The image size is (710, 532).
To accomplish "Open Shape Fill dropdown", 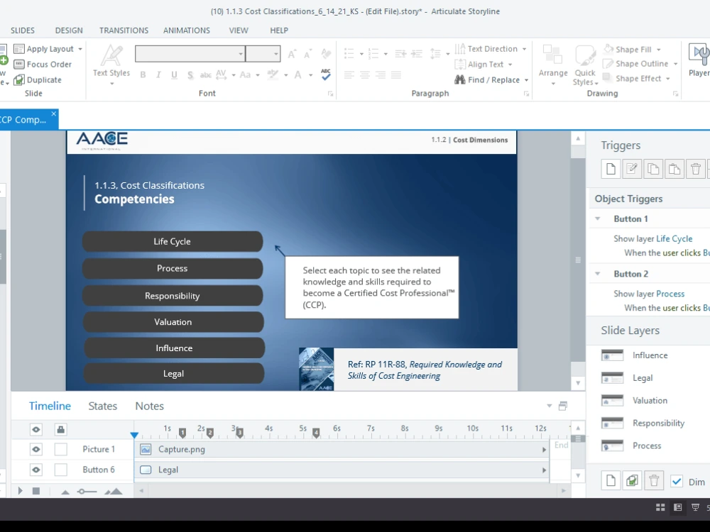I will tap(659, 50).
